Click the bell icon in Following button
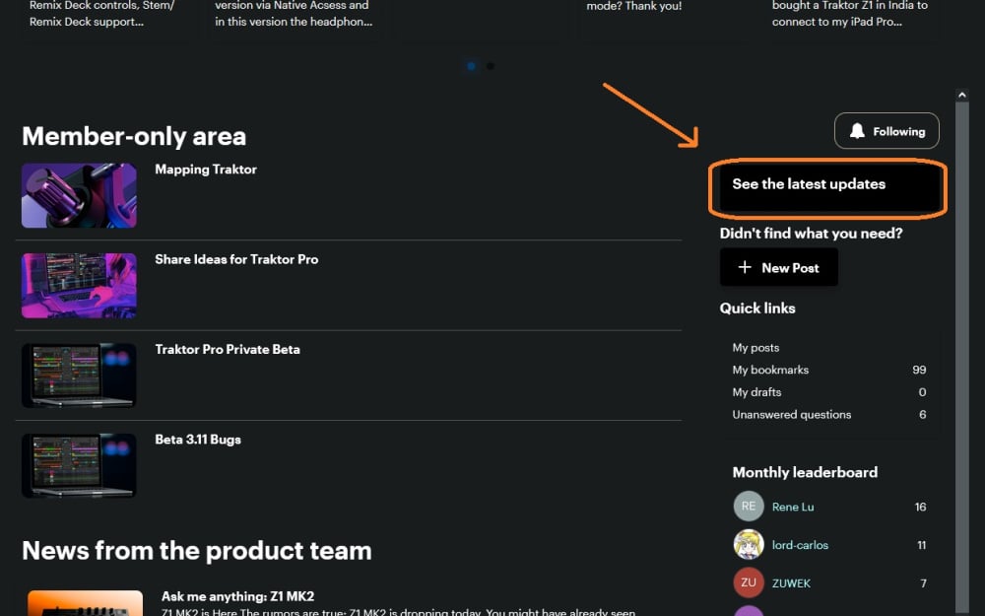 (857, 131)
